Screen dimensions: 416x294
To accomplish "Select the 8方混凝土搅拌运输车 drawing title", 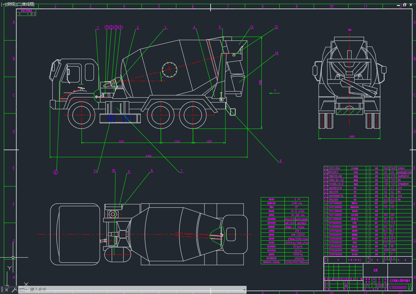I will (x=400, y=280).
